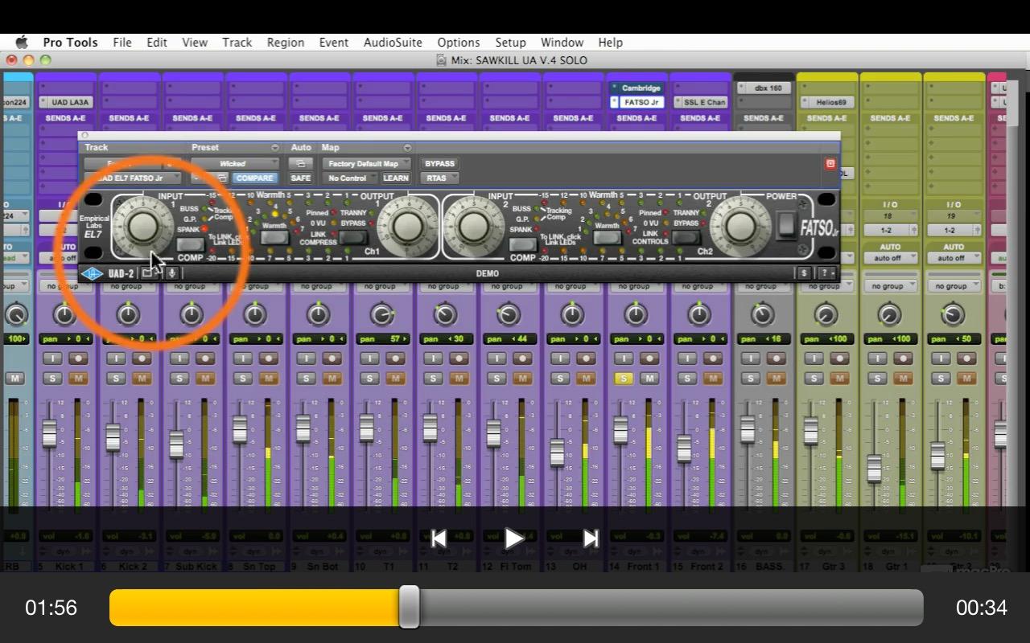Click the pan knob on Sn Top track
This screenshot has width=1030, height=643.
[255, 314]
